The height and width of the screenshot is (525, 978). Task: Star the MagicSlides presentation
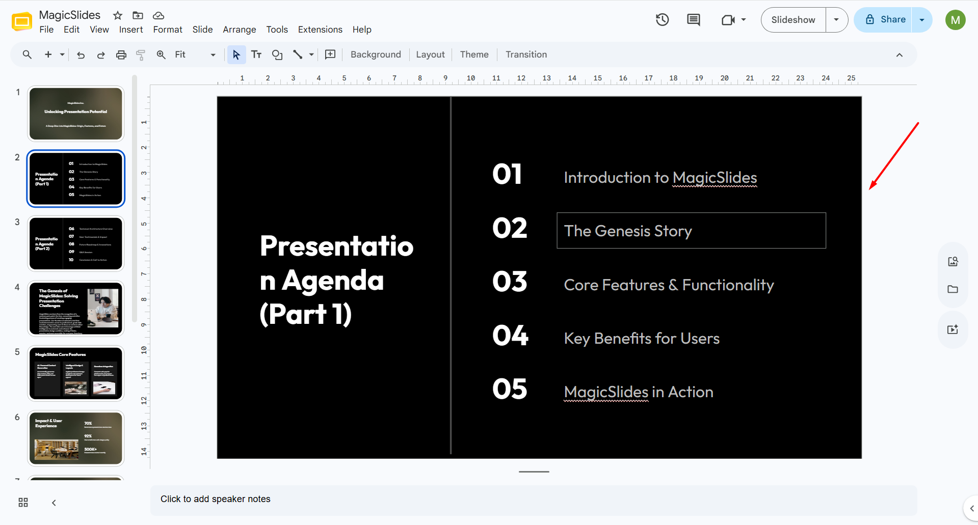[118, 15]
